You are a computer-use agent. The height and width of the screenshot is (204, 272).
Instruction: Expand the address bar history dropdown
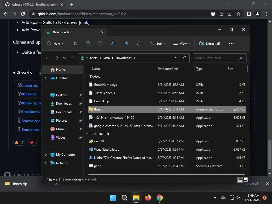click(x=176, y=58)
